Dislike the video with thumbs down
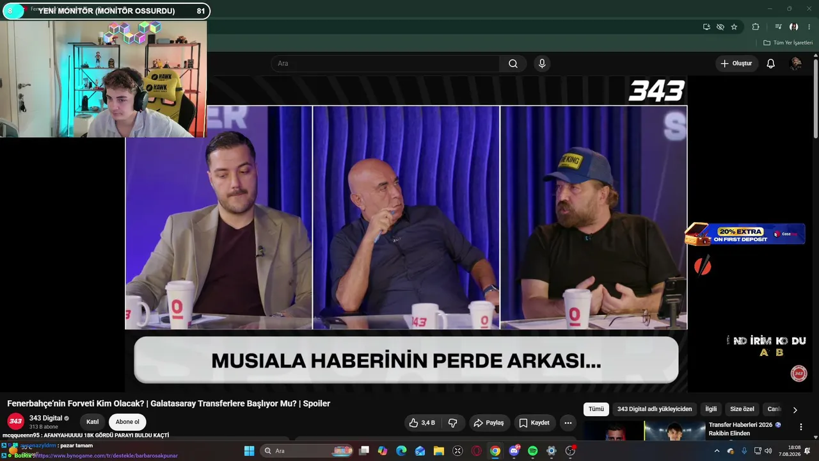 point(453,423)
